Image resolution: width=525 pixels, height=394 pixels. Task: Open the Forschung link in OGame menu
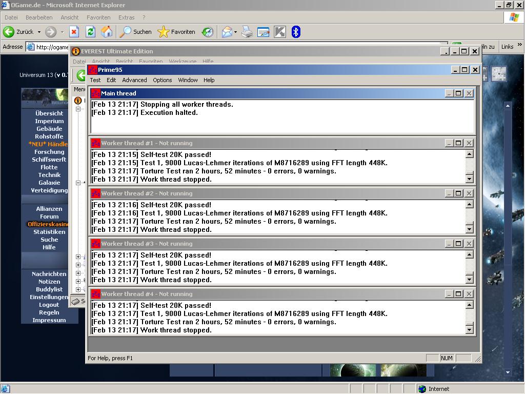tap(49, 152)
